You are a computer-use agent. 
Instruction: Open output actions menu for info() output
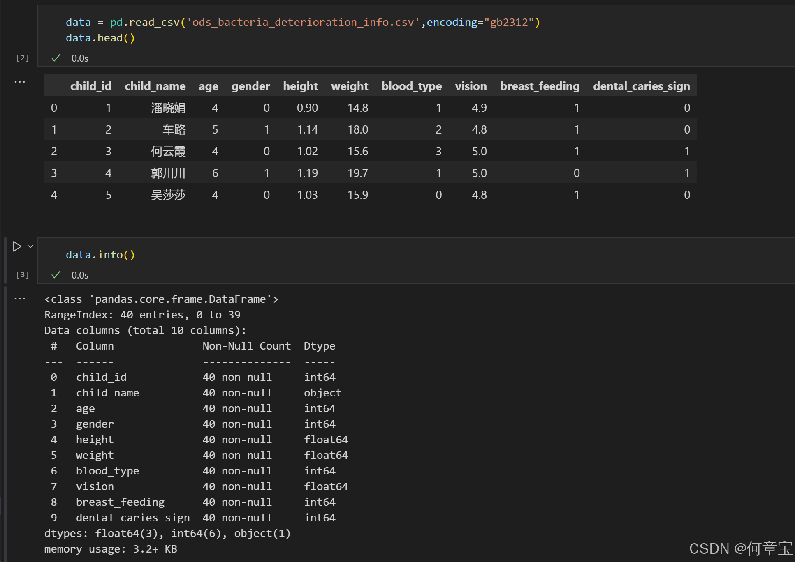(20, 299)
